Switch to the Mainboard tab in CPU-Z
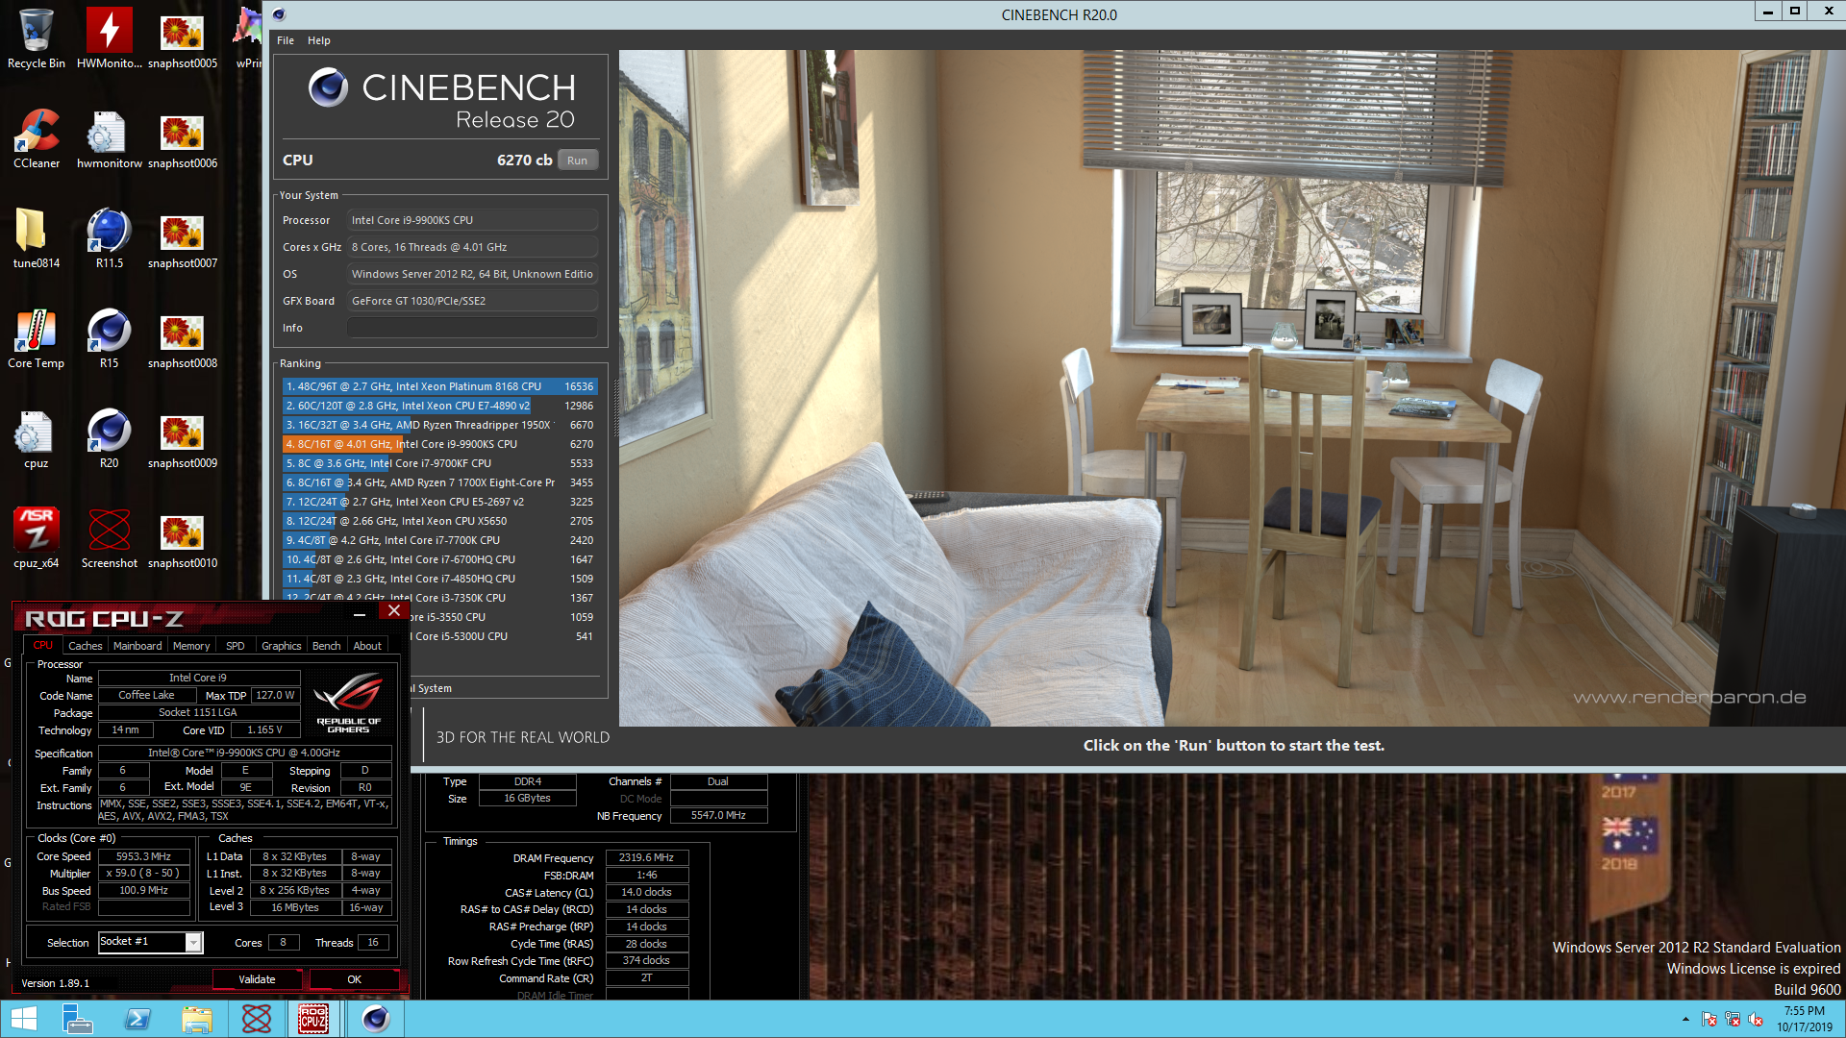 click(x=137, y=646)
